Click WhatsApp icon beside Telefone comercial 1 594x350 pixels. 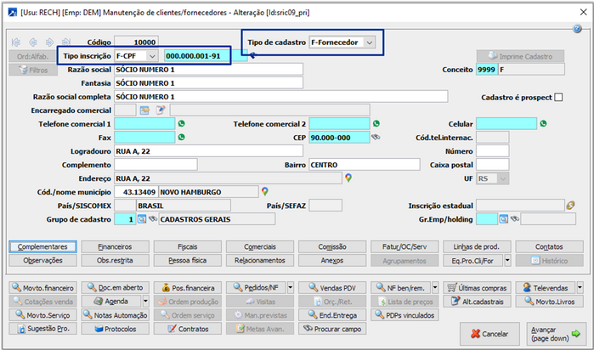click(x=182, y=123)
